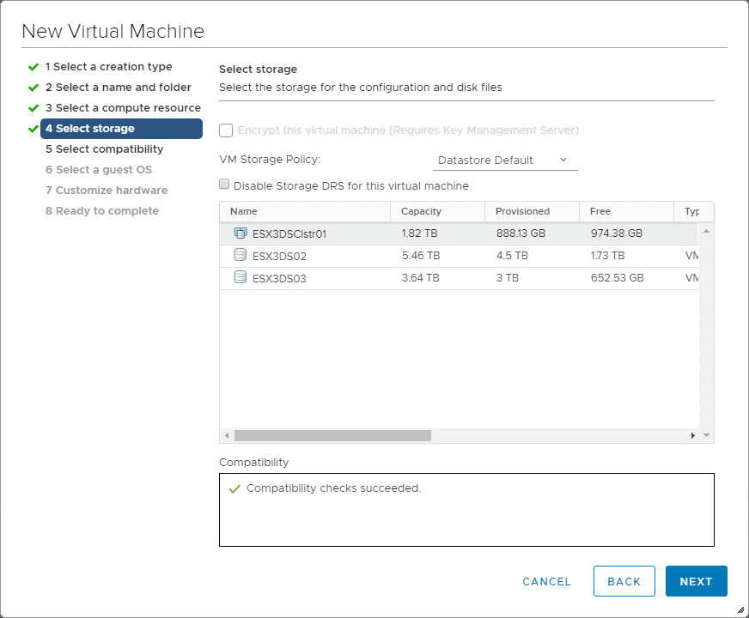Viewport: 749px width, 618px height.
Task: Open the VM Storage Policy dropdown
Action: coord(503,160)
